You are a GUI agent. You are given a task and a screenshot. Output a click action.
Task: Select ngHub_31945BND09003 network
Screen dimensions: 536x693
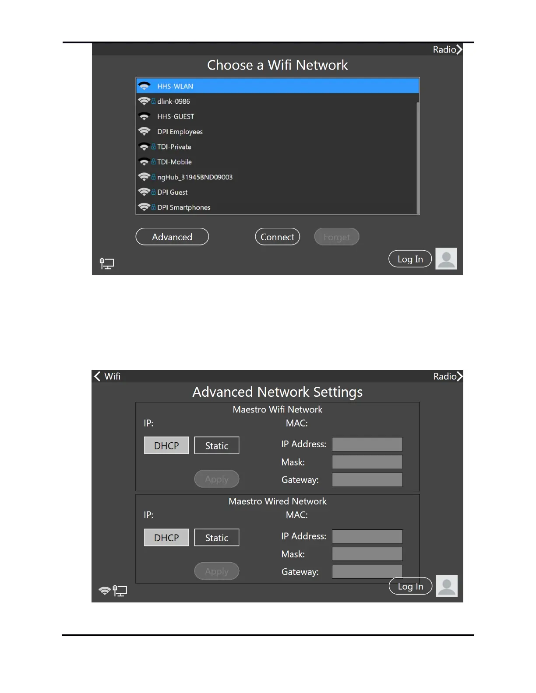278,177
